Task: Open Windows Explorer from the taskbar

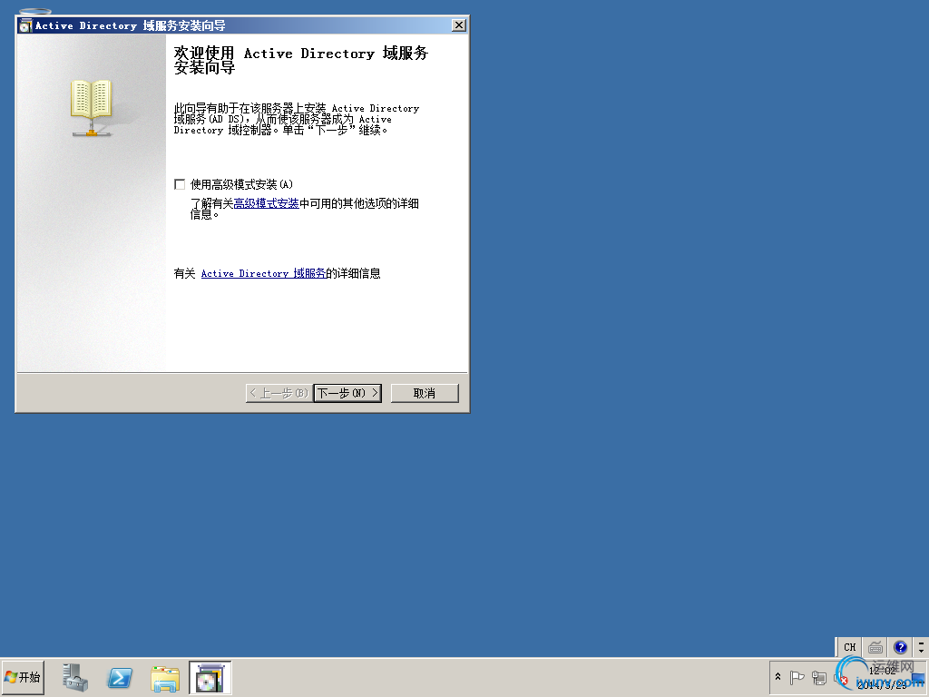Action: point(164,677)
